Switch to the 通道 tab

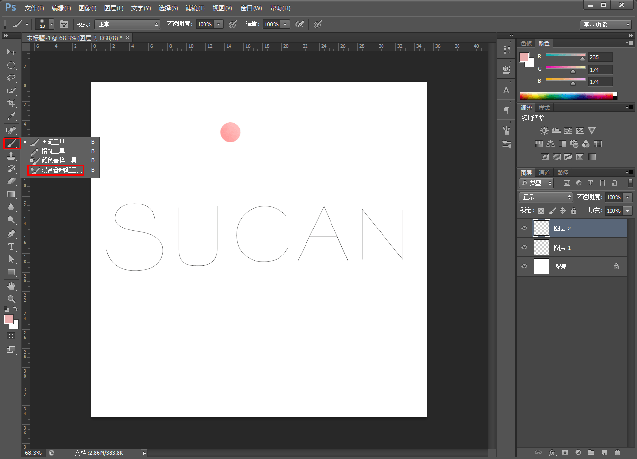coord(544,173)
